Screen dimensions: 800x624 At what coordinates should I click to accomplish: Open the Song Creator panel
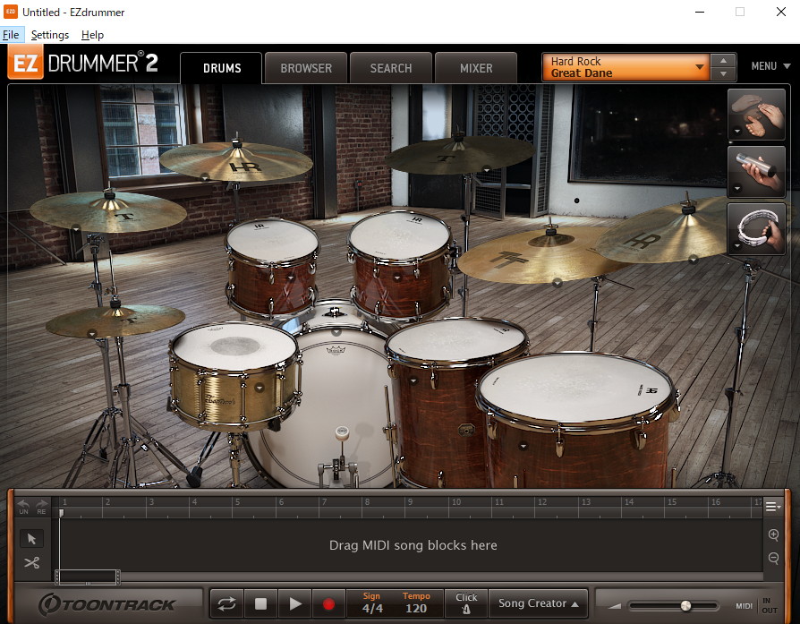tap(538, 603)
